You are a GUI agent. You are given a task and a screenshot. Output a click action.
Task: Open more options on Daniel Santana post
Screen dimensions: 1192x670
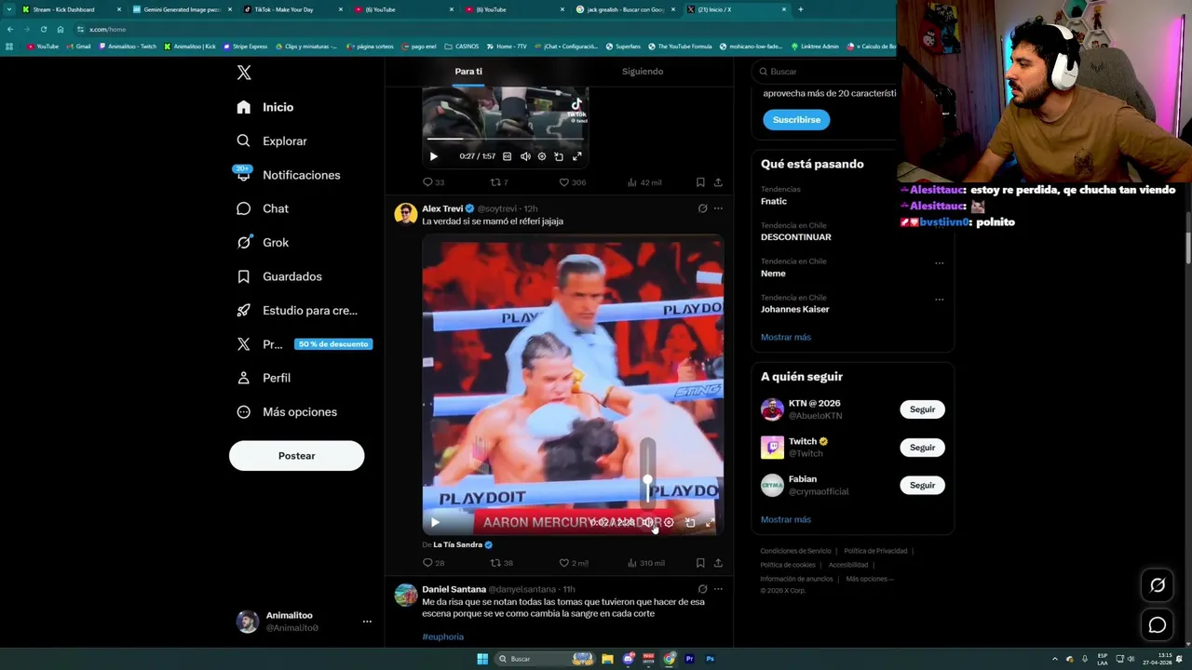click(x=718, y=589)
